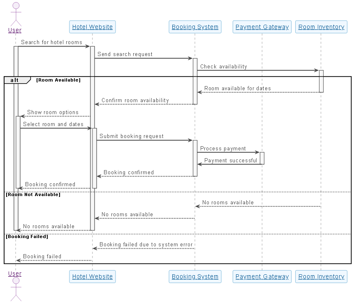The width and height of the screenshot is (354, 304).
Task: Select the top Payment Gateway participant box
Action: [262, 27]
